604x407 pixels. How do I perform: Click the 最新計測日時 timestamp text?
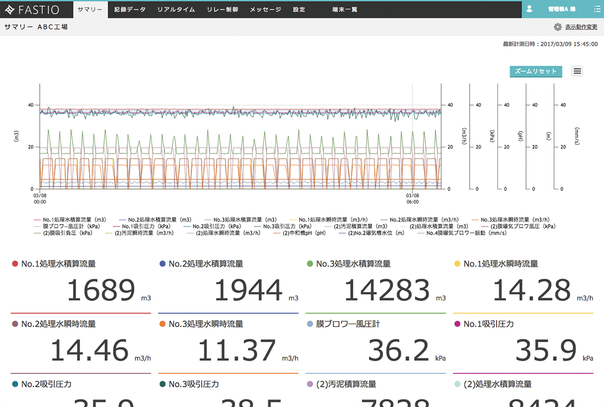550,44
